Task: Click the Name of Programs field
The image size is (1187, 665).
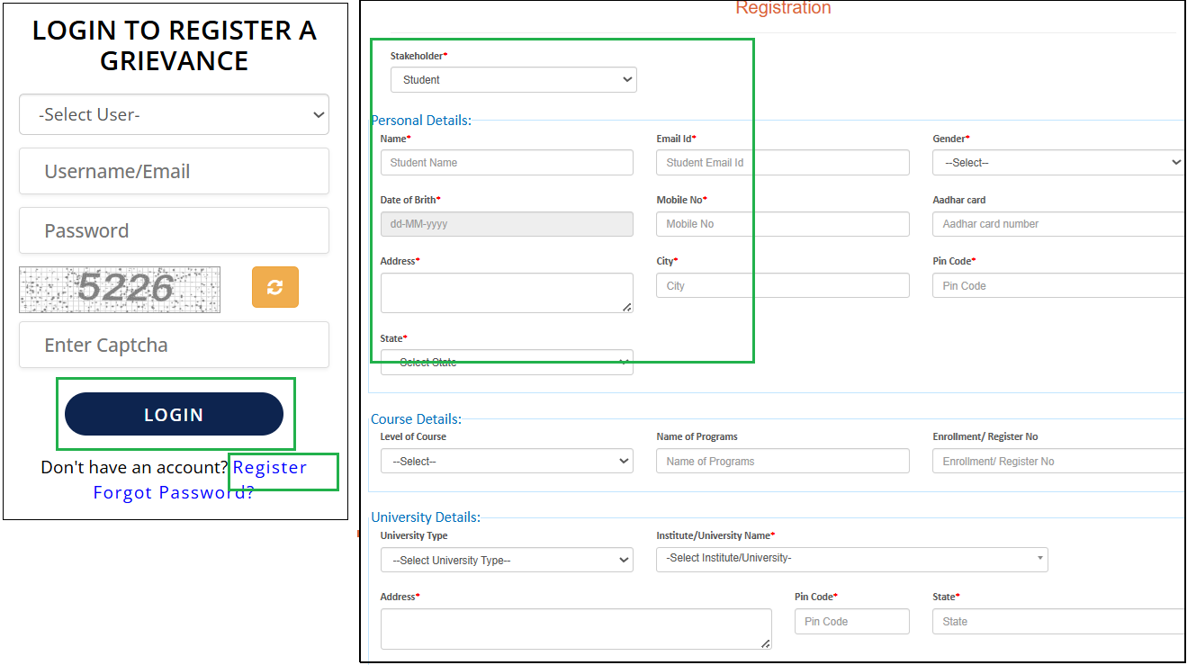Action: tap(782, 462)
